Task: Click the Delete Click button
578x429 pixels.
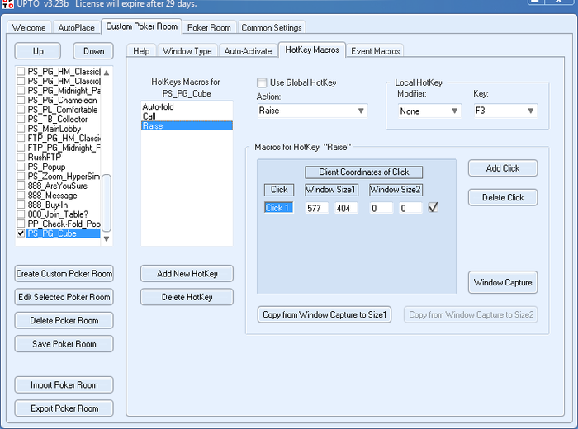Action: 503,197
